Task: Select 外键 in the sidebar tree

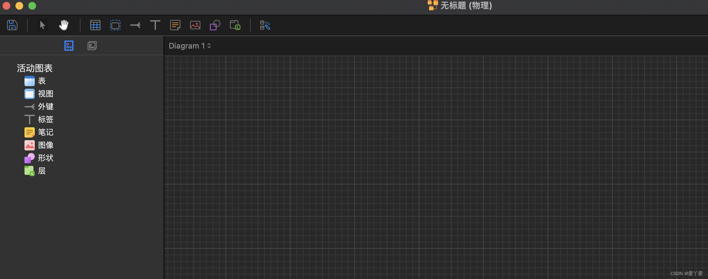Action: tap(39, 107)
